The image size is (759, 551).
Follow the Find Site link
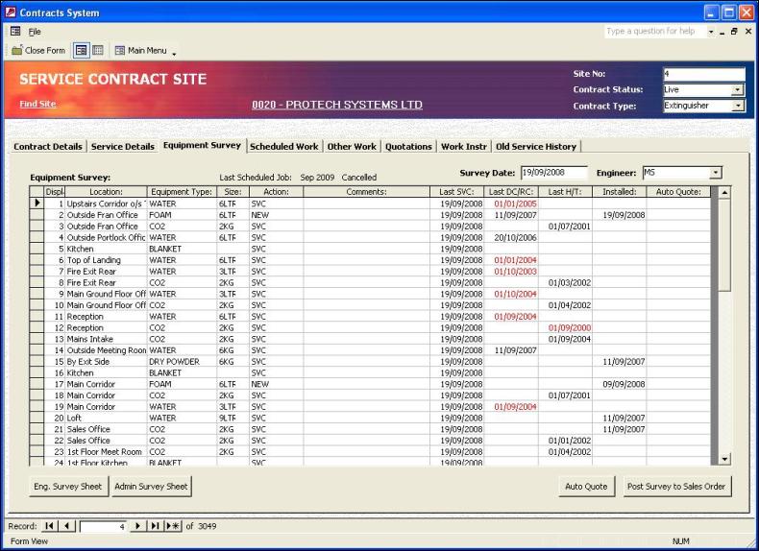[37, 104]
